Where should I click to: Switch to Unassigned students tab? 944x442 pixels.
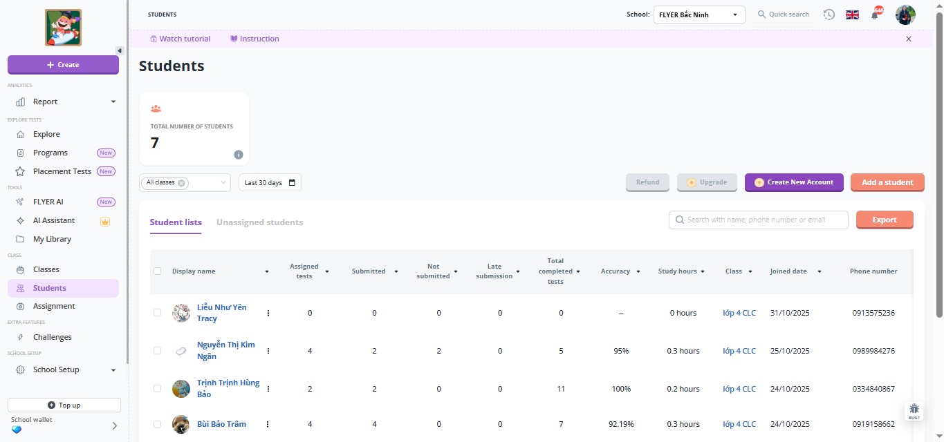pos(259,222)
